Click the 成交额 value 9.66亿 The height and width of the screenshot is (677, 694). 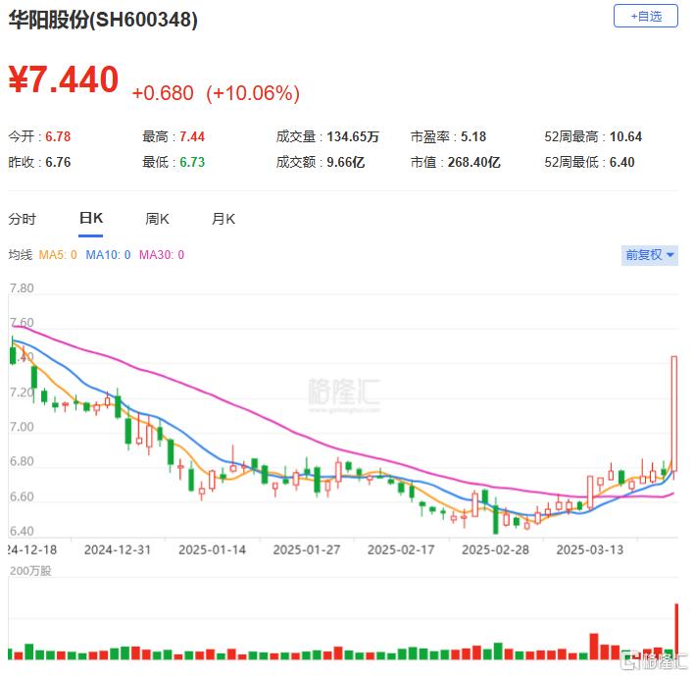[346, 162]
